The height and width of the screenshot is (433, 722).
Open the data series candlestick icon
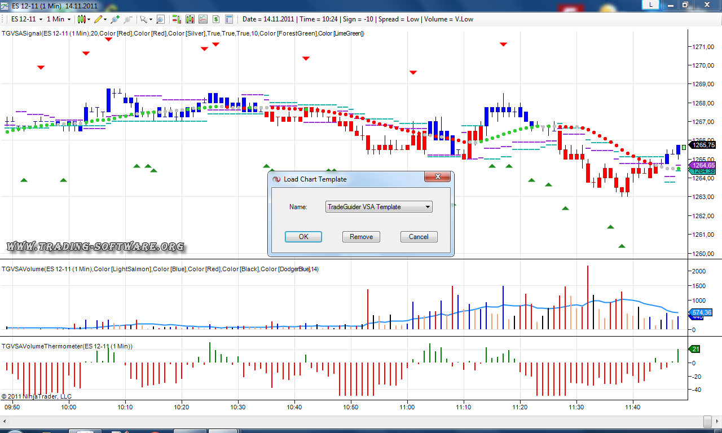(x=190, y=19)
